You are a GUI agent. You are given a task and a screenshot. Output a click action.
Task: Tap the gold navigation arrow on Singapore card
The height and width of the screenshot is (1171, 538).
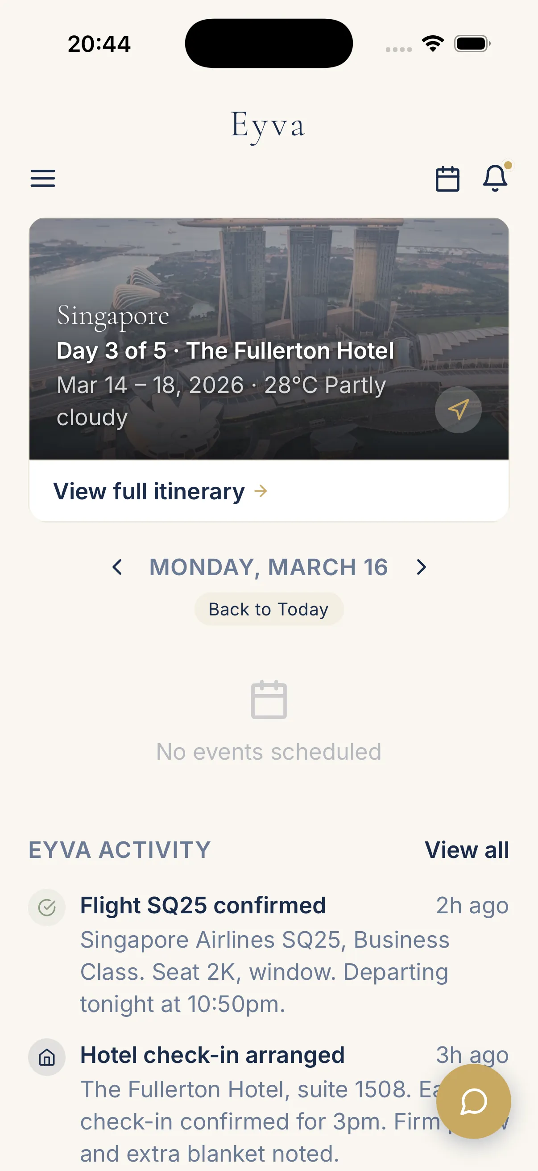pyautogui.click(x=458, y=410)
